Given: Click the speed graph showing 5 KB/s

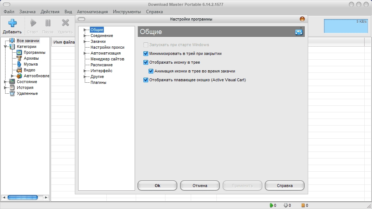Looking at the screenshot, I should click(x=346, y=26).
